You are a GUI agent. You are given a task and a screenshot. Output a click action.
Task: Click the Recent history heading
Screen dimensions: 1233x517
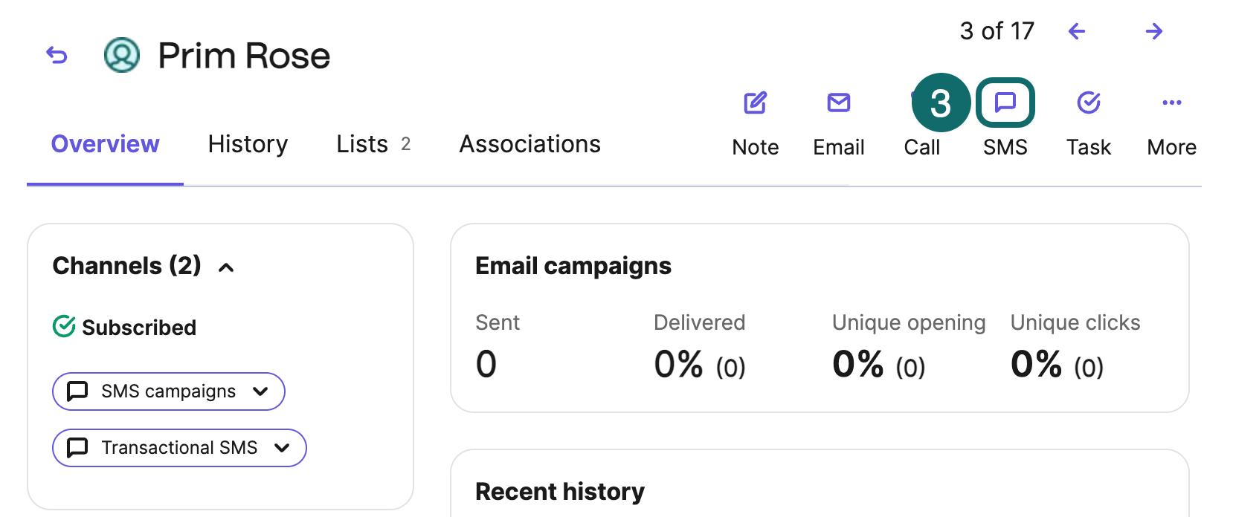coord(559,492)
